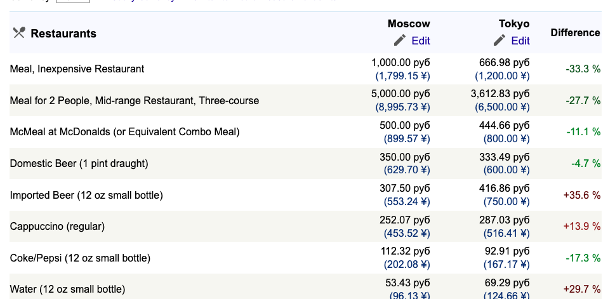Click the Mid-range Restaurant Three-course row label
615x299 pixels.
tap(134, 101)
